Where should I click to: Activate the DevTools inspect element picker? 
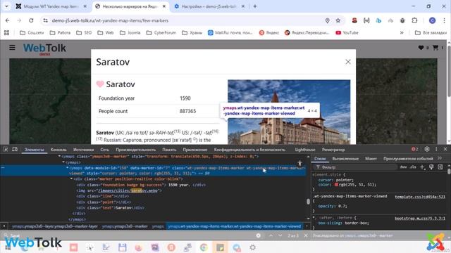click(6, 150)
